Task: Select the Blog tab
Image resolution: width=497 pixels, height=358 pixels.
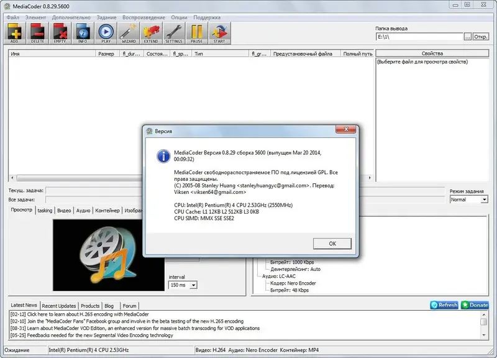Action: pos(109,306)
